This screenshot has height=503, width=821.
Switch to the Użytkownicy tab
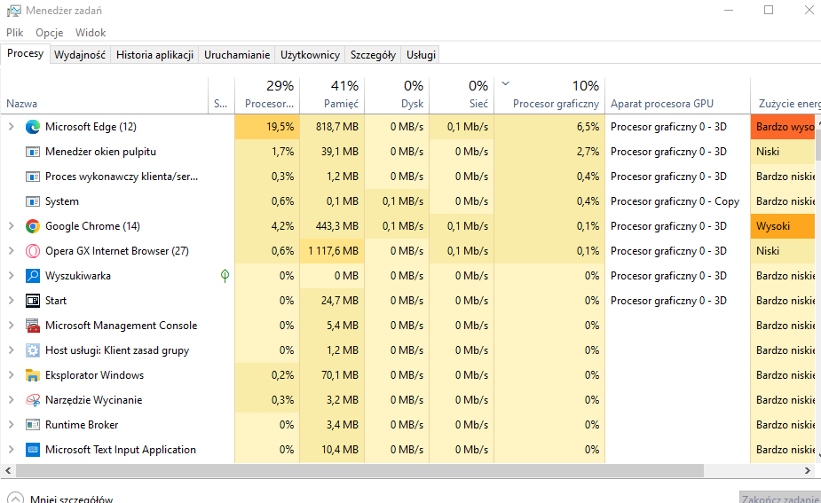tap(310, 55)
